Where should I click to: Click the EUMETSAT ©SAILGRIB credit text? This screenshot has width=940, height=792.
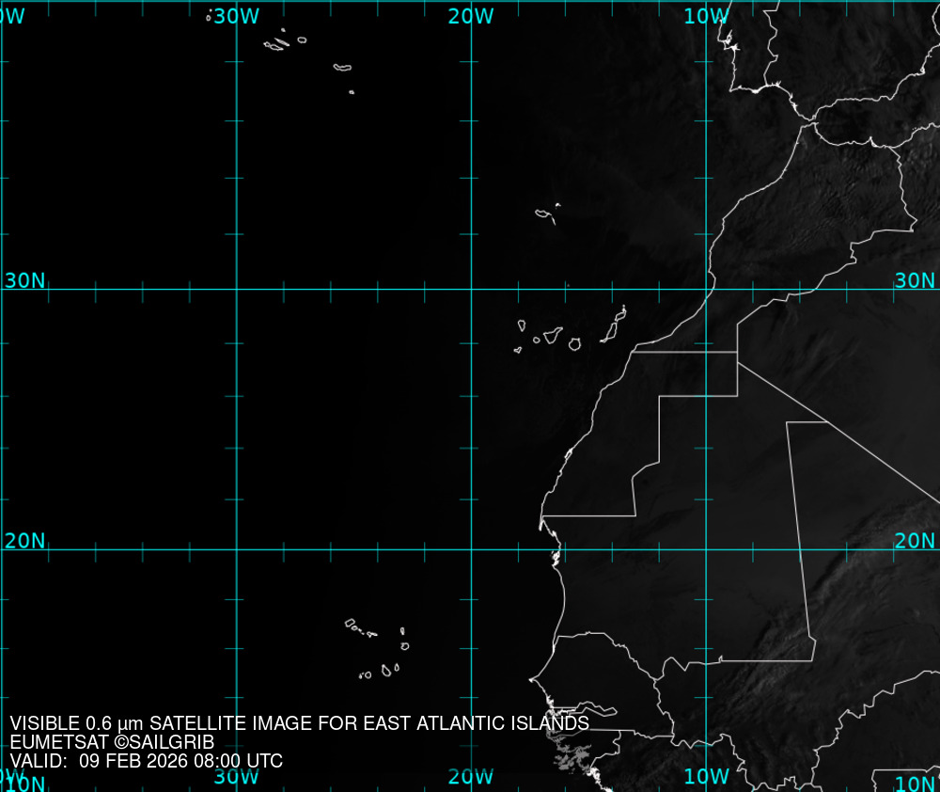112,742
